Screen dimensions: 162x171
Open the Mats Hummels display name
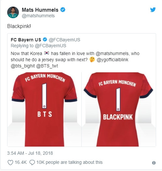pyautogui.click(x=40, y=10)
